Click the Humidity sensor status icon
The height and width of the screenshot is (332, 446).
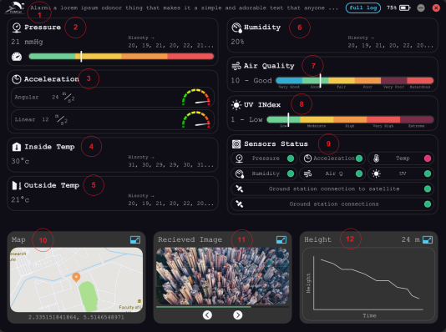[240, 174]
